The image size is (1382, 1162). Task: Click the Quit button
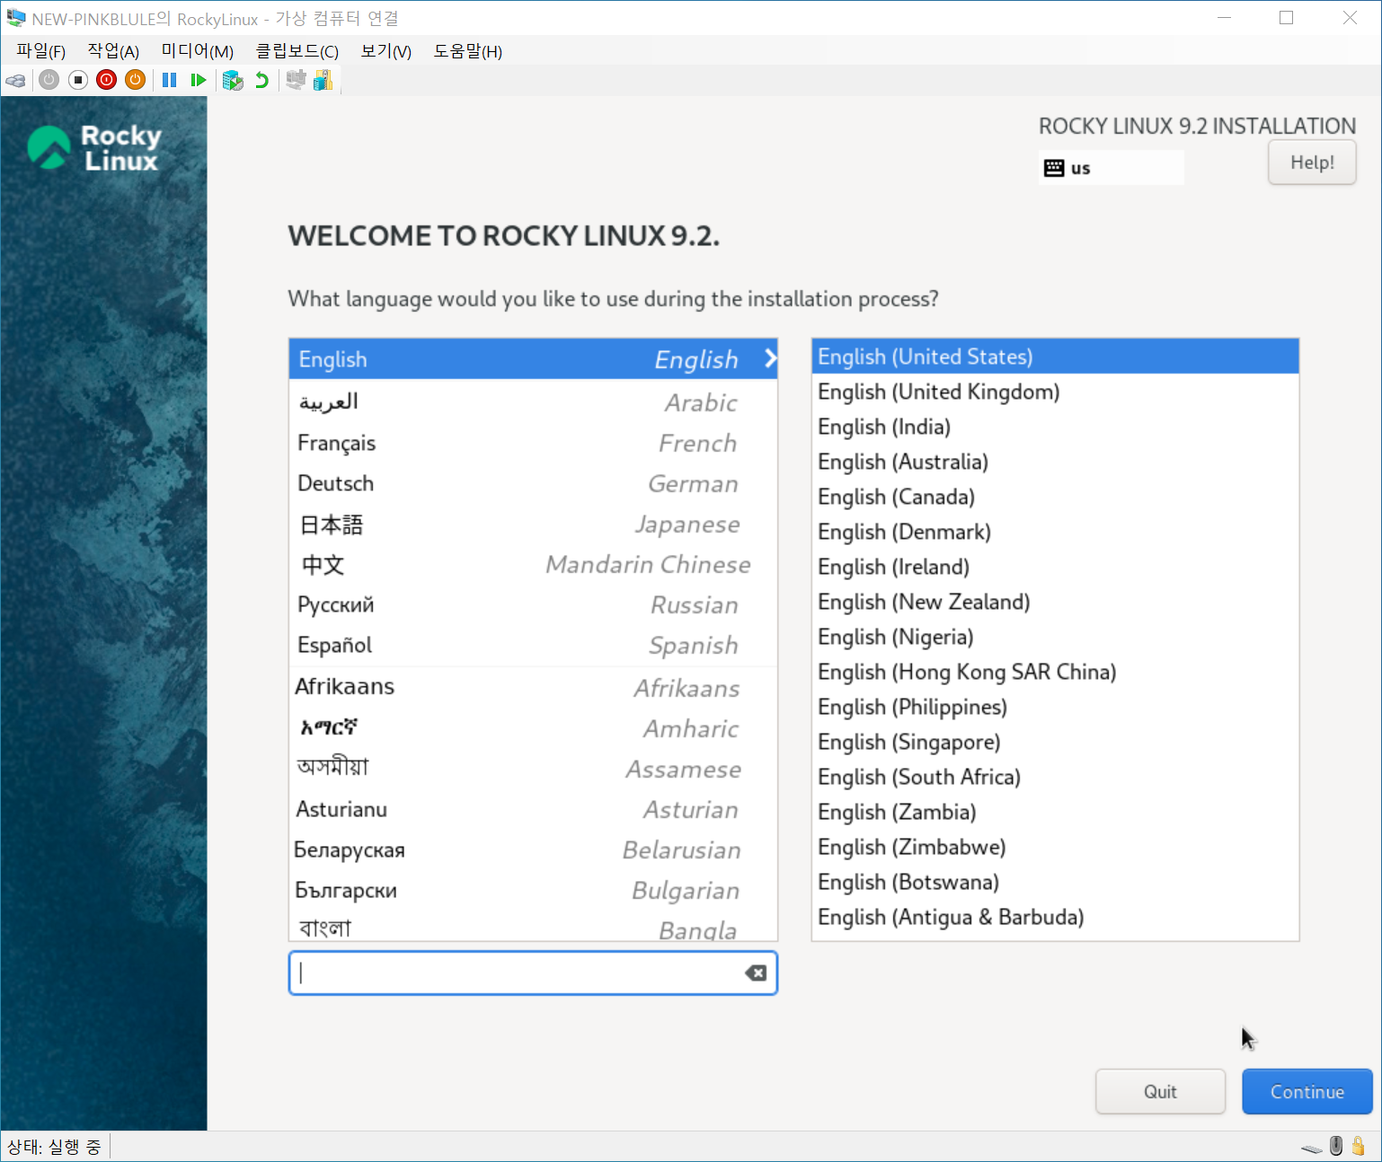pos(1160,1092)
